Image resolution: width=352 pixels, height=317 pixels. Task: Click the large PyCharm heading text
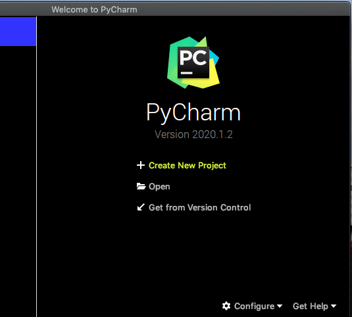point(193,112)
